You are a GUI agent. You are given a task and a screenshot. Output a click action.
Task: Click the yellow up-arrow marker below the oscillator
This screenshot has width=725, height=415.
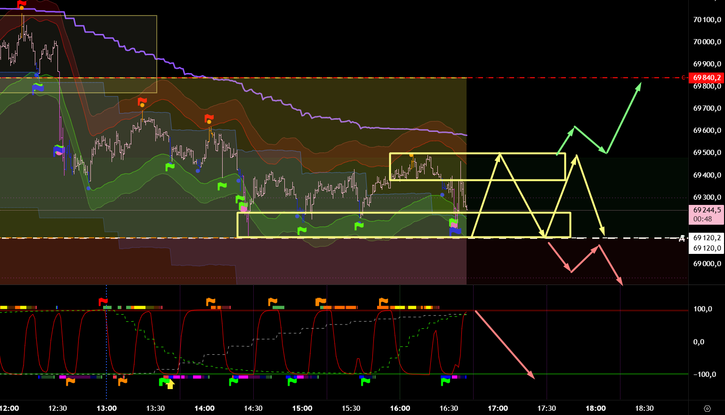click(170, 385)
